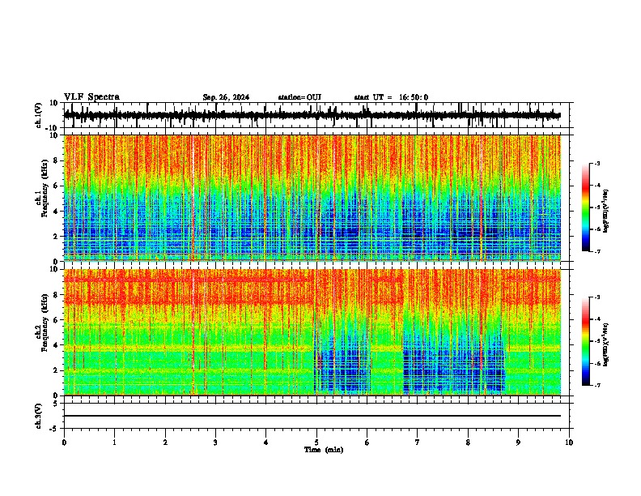This screenshot has width=641, height=496.
Task: Click the "6" kHz tick on ch.2 frequency axis
Action: (56, 319)
